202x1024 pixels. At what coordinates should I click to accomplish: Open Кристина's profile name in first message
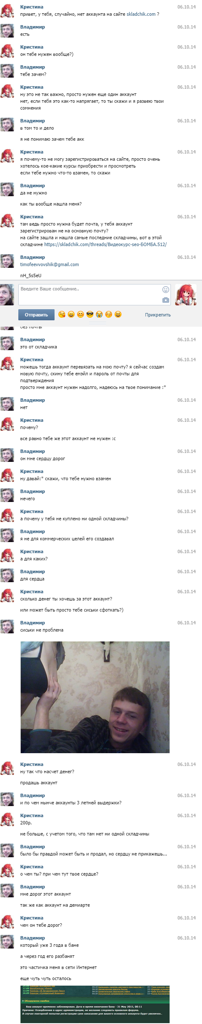(32, 7)
